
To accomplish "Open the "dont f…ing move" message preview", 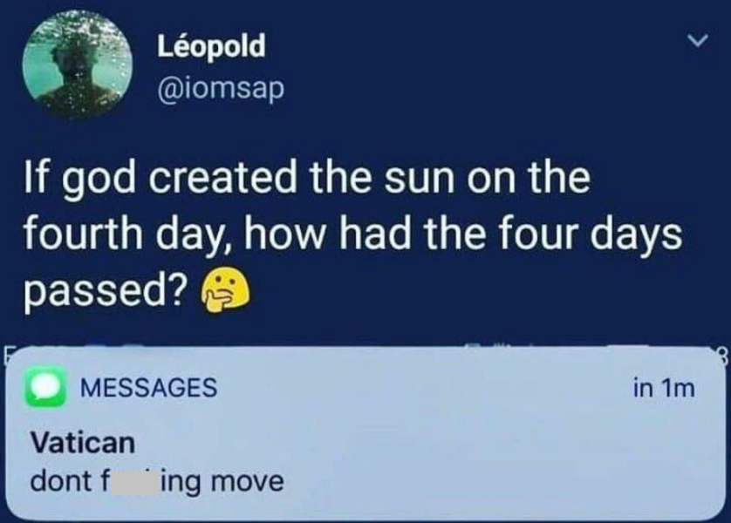I will pos(157,480).
